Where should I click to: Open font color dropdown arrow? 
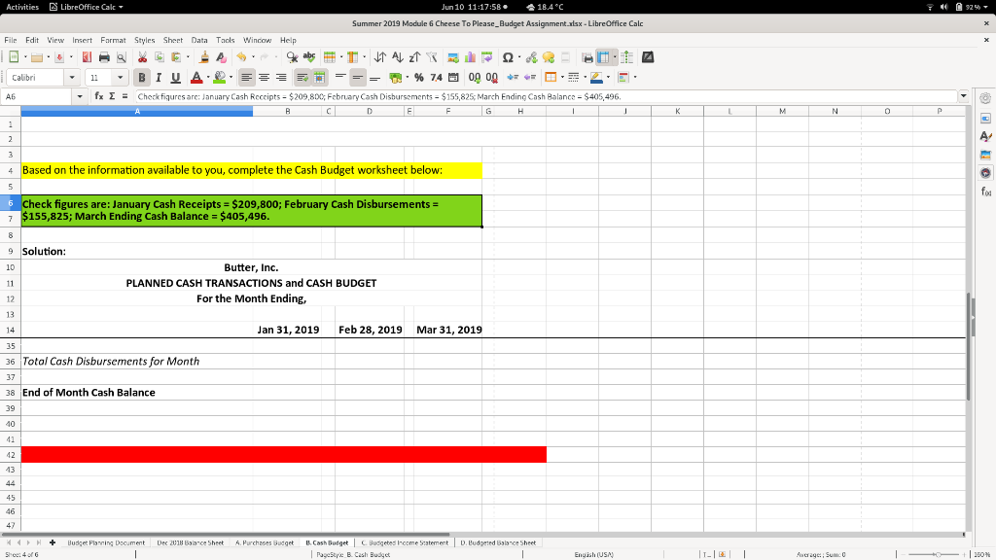208,78
